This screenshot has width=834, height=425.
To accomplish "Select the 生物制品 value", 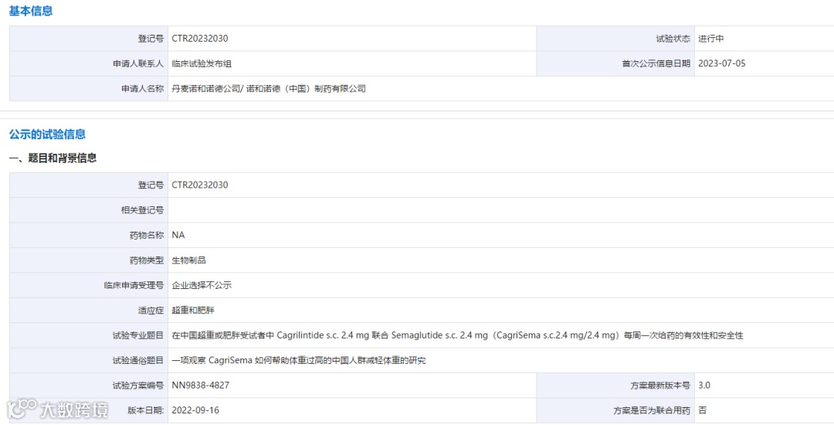I will tap(189, 260).
